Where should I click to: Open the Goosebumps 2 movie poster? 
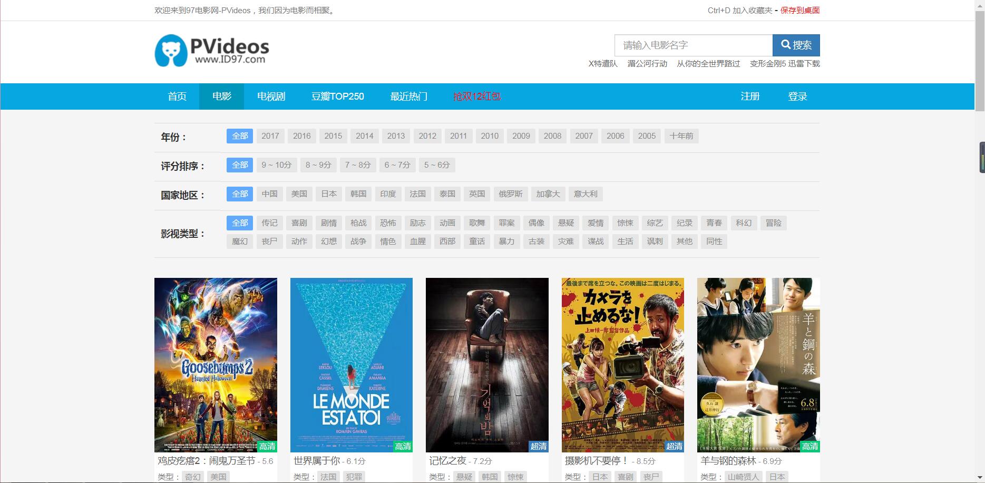pos(216,365)
